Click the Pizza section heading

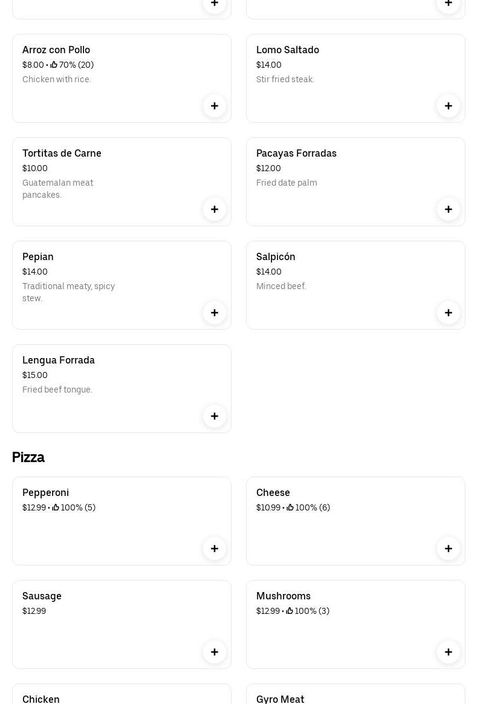pos(28,457)
